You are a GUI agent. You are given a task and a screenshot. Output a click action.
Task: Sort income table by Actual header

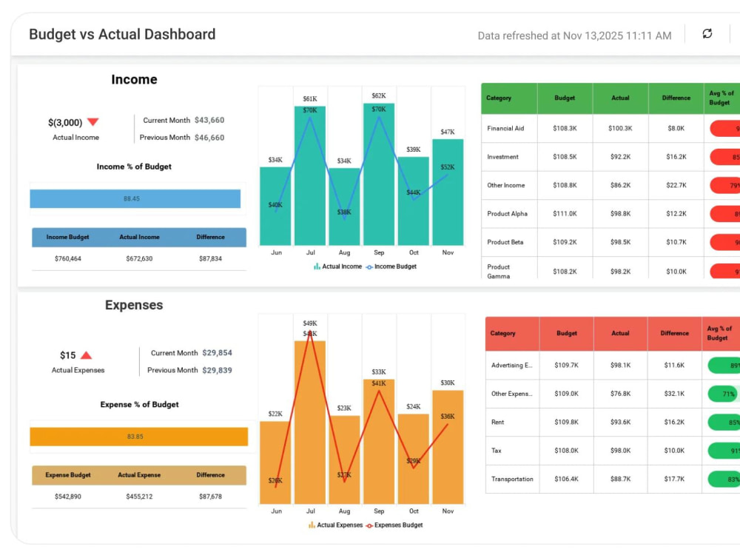[621, 98]
